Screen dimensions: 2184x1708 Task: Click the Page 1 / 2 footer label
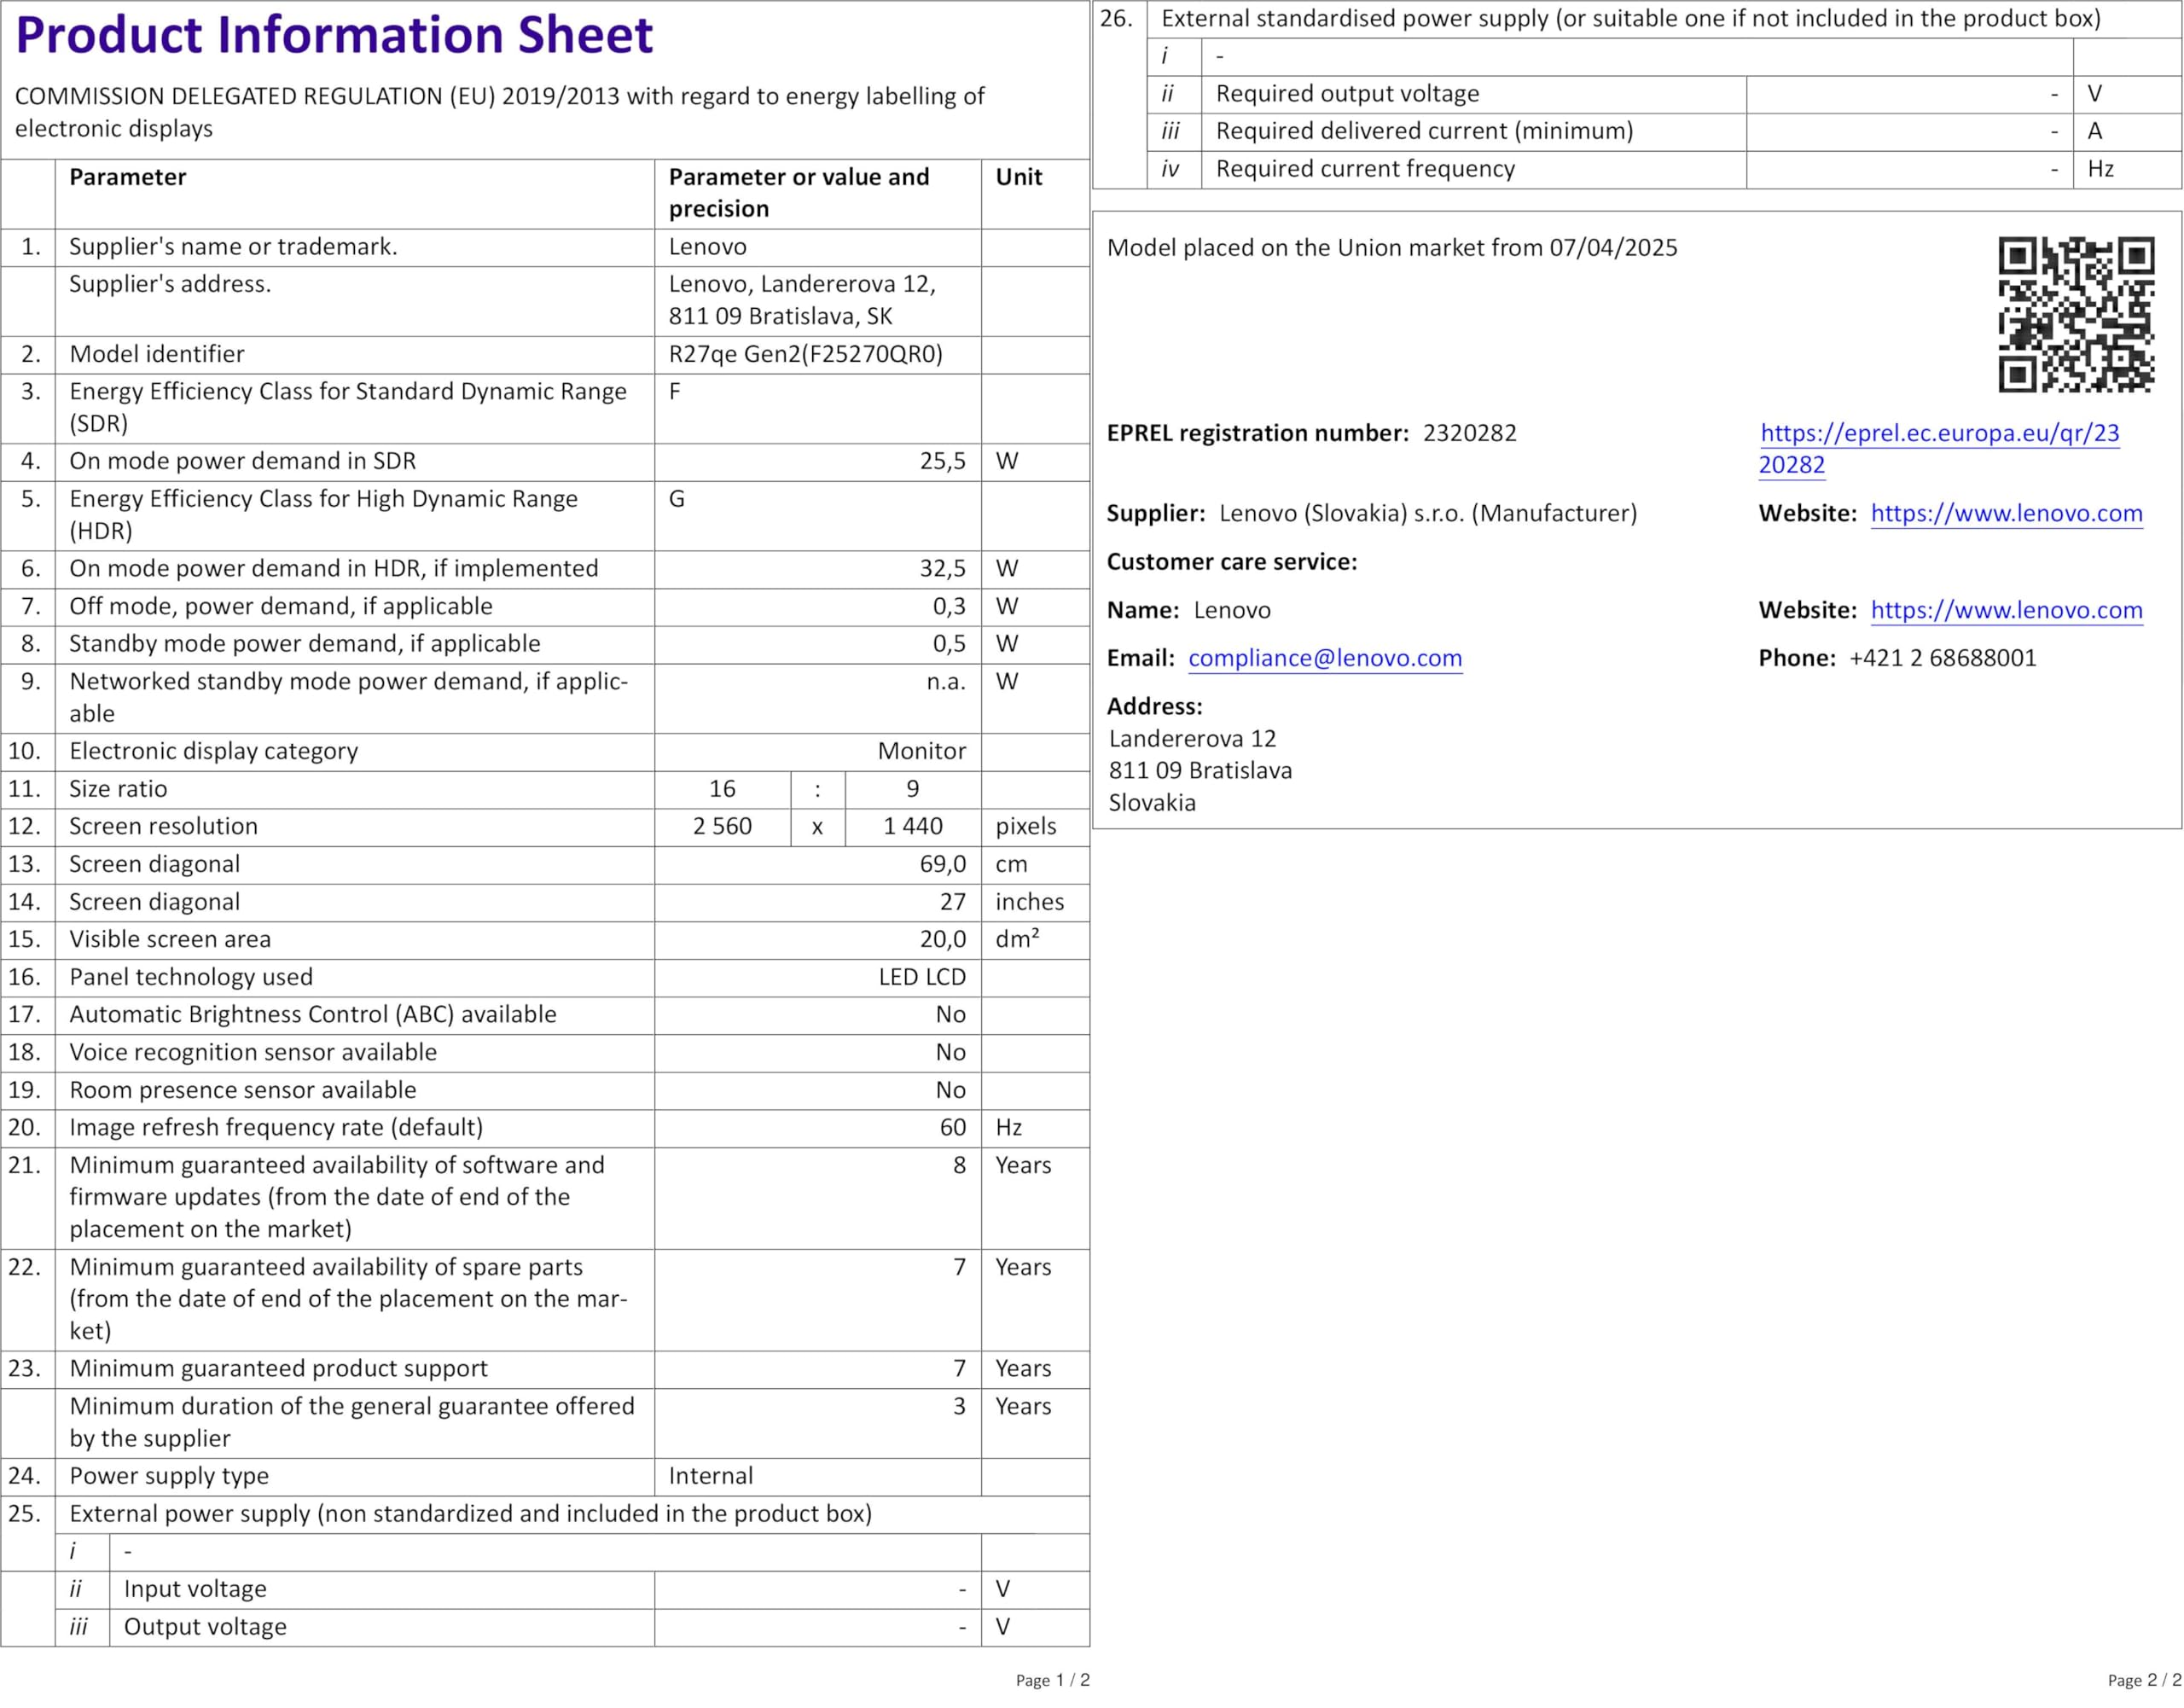[x=1052, y=1680]
